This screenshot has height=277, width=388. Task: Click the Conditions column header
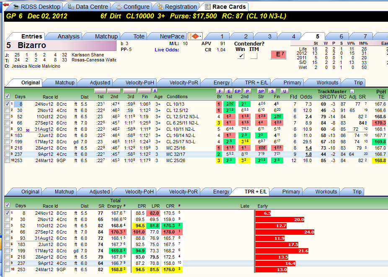pyautogui.click(x=177, y=97)
